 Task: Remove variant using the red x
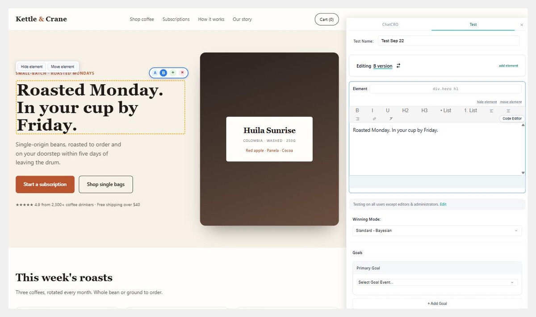(x=182, y=72)
